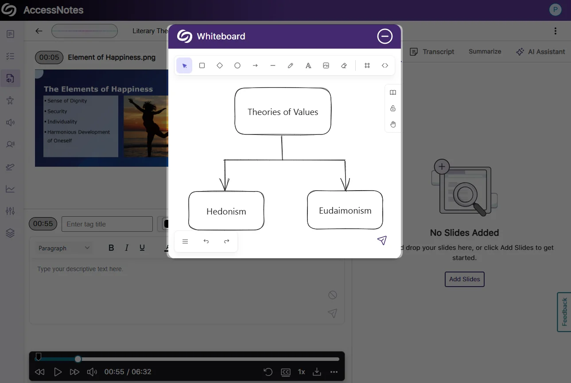Select the Rectangle shape tool
Screen dimensions: 571x383
point(202,65)
